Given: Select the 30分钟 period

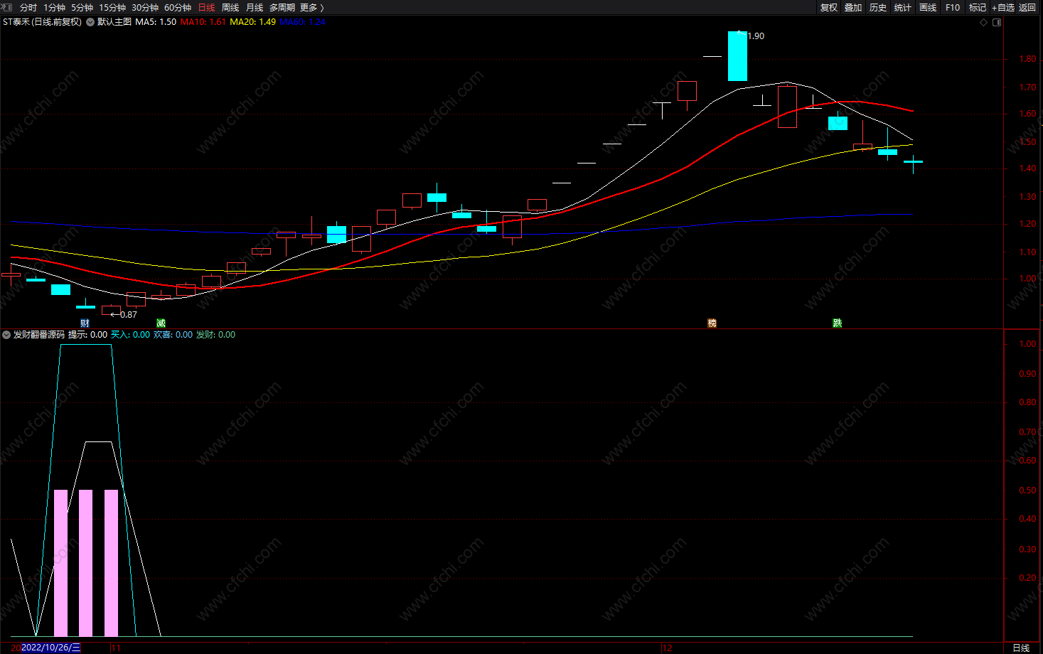Looking at the screenshot, I should (145, 8).
